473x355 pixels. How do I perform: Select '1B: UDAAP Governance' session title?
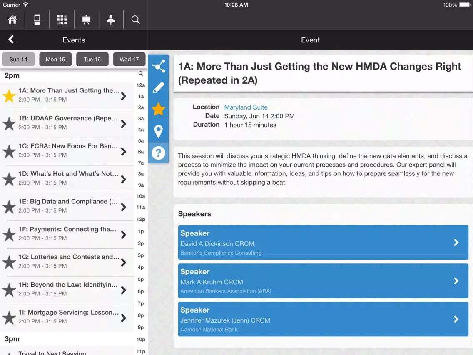(68, 118)
